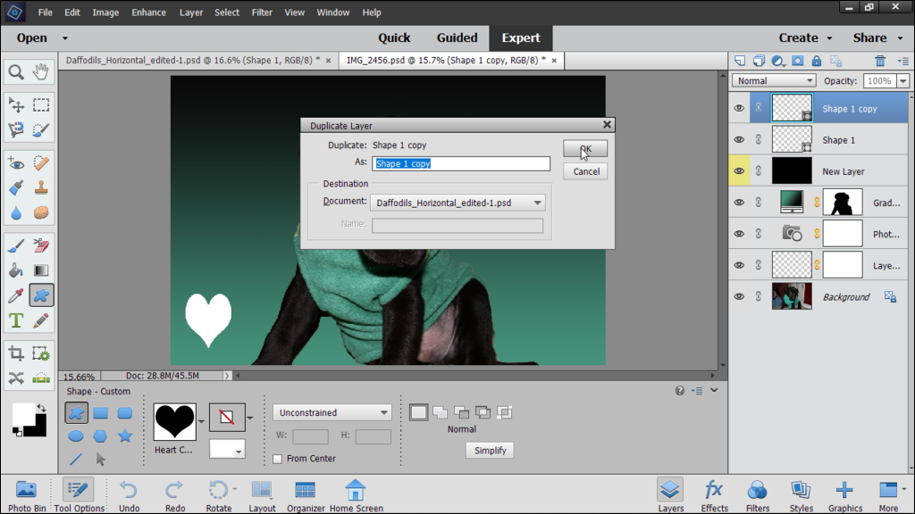Select the Hand tool
Screen dimensions: 915x514
[41, 72]
